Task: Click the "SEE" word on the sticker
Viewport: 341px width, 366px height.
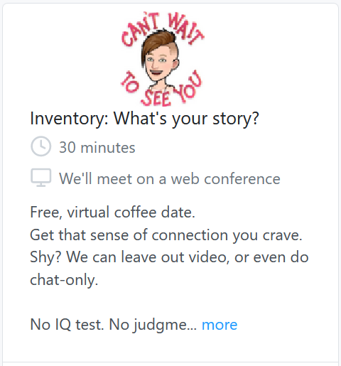Action: click(x=156, y=97)
